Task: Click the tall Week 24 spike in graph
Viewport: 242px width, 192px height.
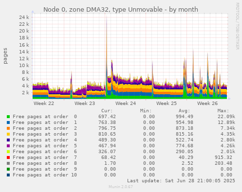Action: (x=107, y=57)
